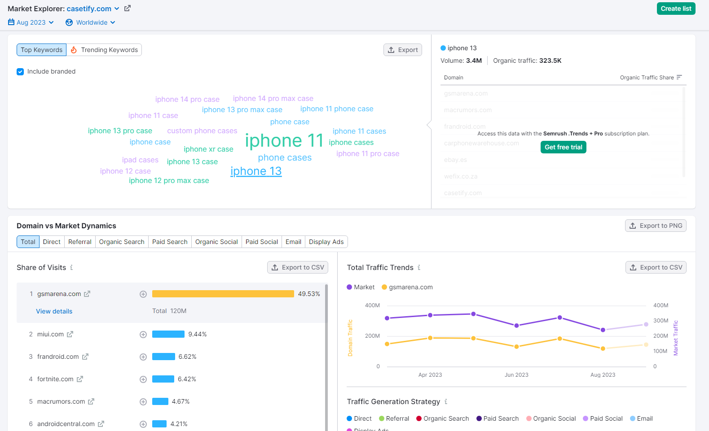Image resolution: width=709 pixels, height=431 pixels.
Task: Switch to Top Keywords tab
Action: click(41, 50)
